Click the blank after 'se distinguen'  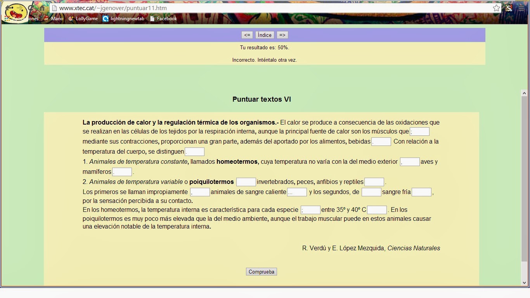(x=195, y=152)
